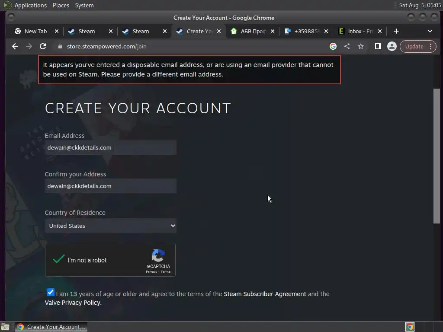Click the Confirm your Address field
443x332 pixels.
tap(111, 186)
